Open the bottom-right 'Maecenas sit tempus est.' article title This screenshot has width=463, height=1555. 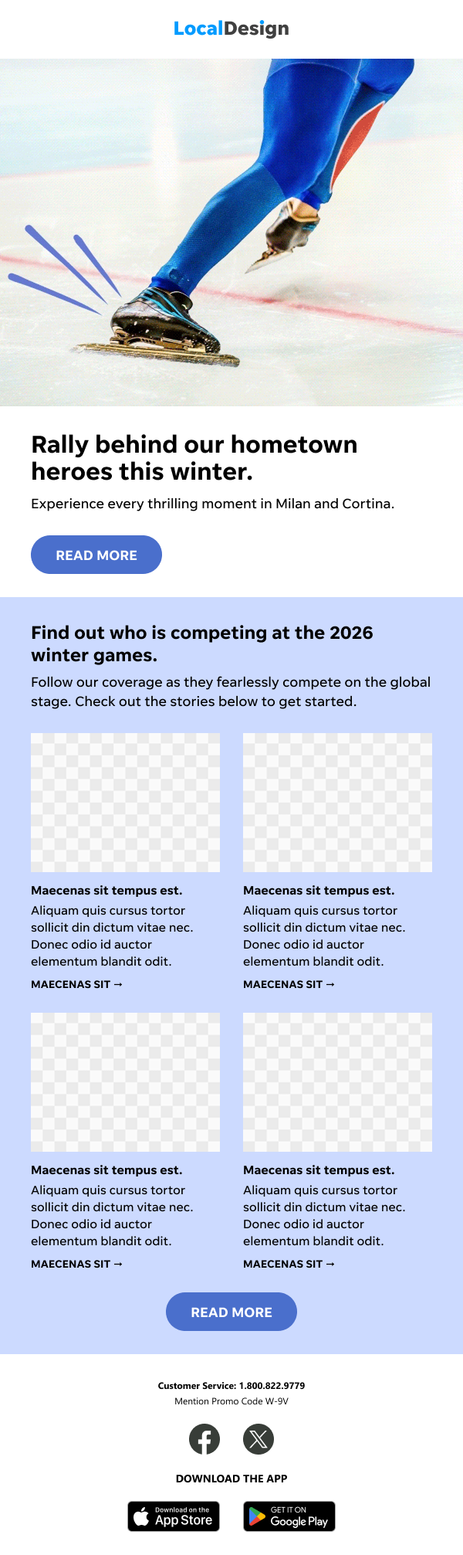point(319,1170)
